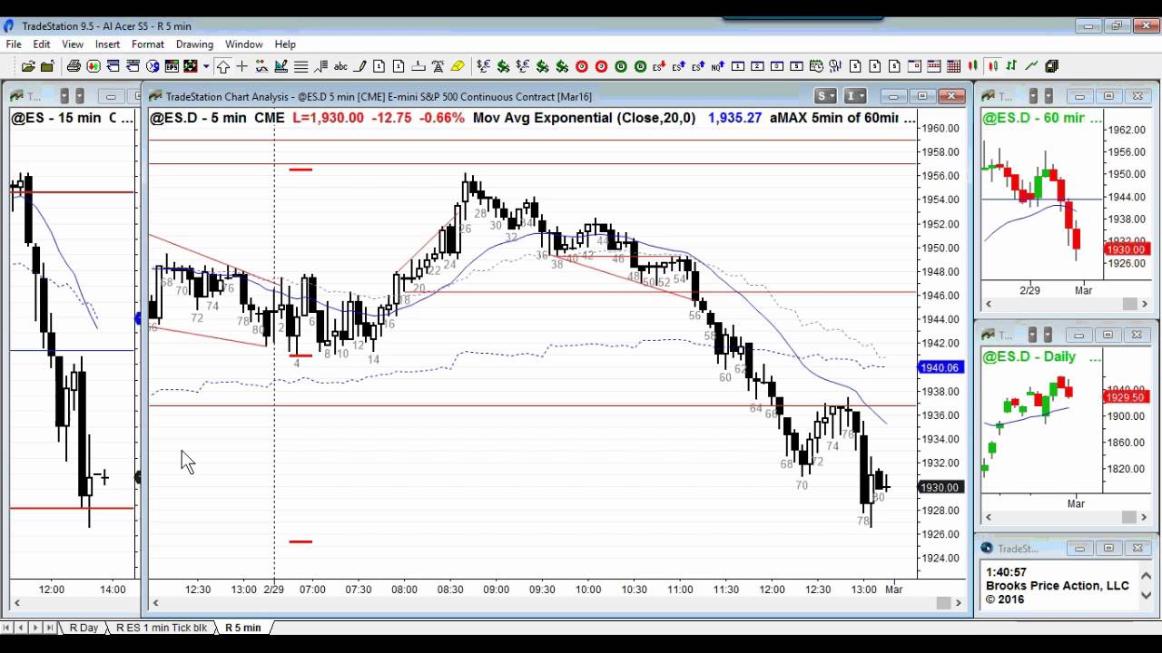The height and width of the screenshot is (653, 1162).
Task: Open the Drawing menu
Action: pyautogui.click(x=194, y=44)
